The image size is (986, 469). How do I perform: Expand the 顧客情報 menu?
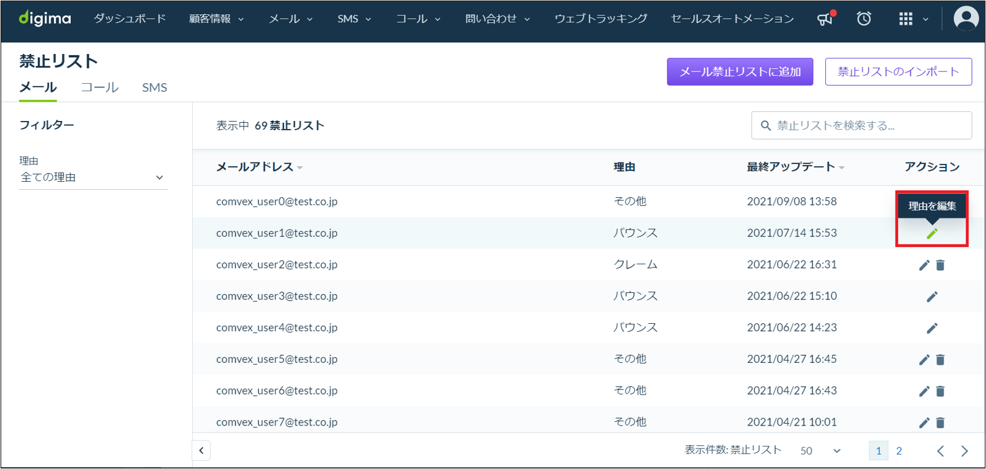coord(216,19)
